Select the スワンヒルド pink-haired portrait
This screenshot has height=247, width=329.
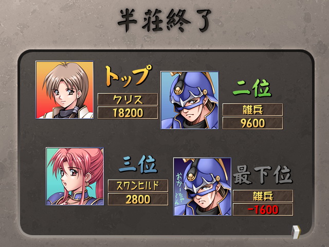[75, 176]
